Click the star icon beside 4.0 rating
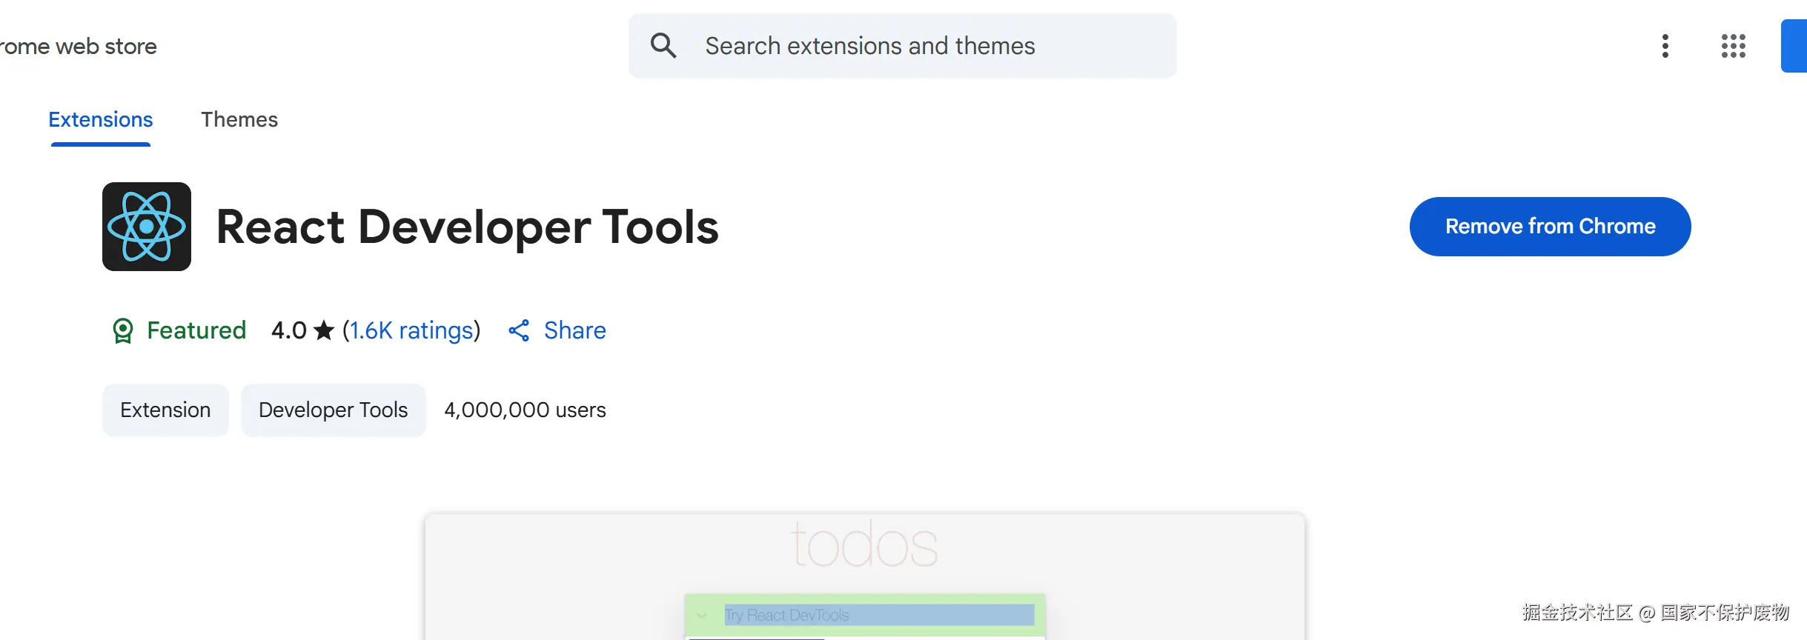The height and width of the screenshot is (640, 1807). (324, 330)
